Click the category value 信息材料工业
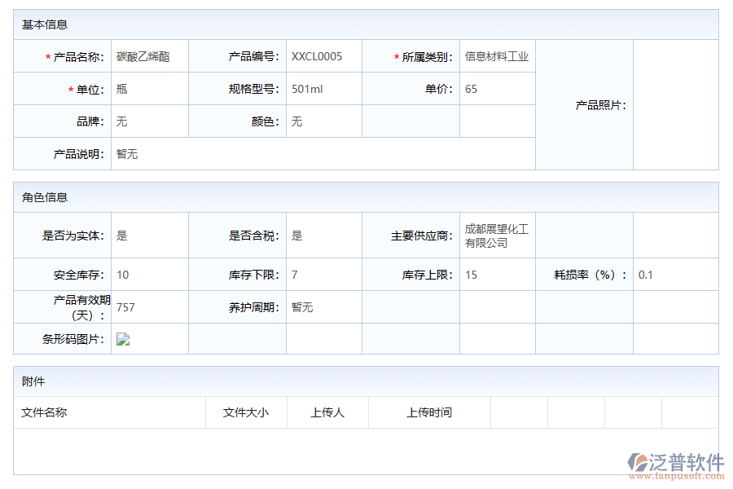The height and width of the screenshot is (489, 733). [x=497, y=56]
